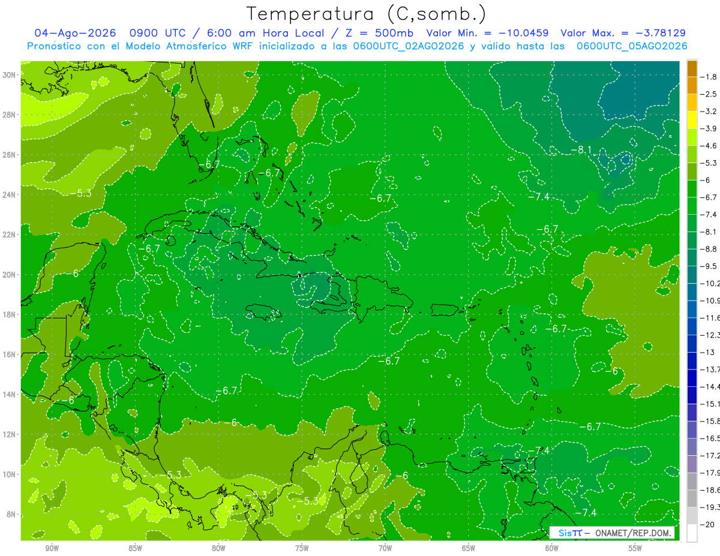Click the 28N latitude axis label
The image size is (720, 556).
[10, 115]
